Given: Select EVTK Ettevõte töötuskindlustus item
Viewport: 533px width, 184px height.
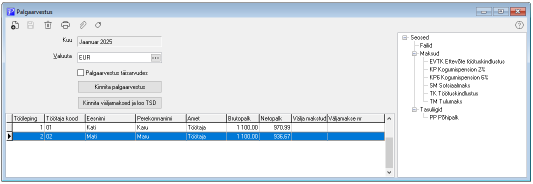Looking at the screenshot, I should click(467, 61).
